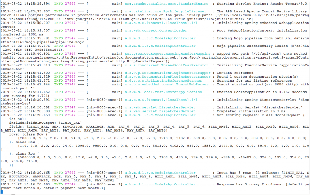Select the process ID 27947 on the first line
This screenshot has width=310, height=195.
(70, 3)
